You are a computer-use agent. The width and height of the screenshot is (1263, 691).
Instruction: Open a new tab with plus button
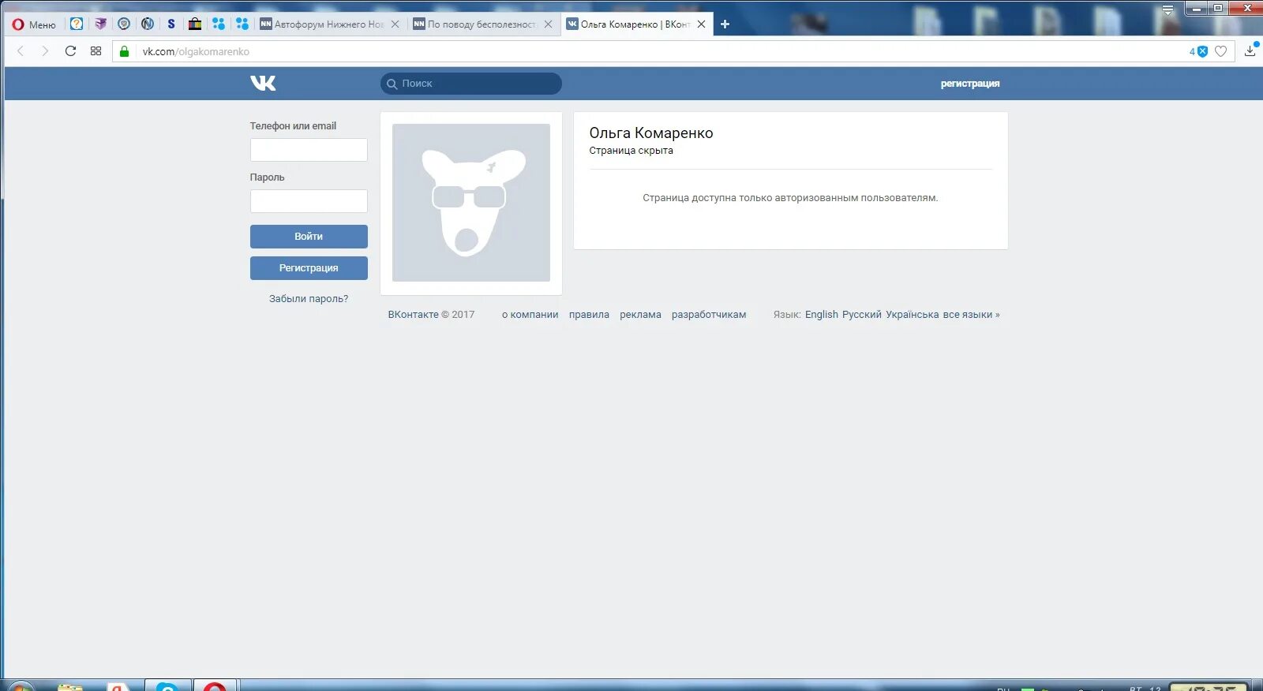point(725,24)
